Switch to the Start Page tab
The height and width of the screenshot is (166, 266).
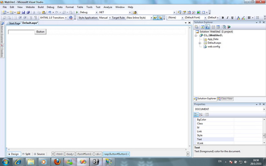(x=14, y=23)
